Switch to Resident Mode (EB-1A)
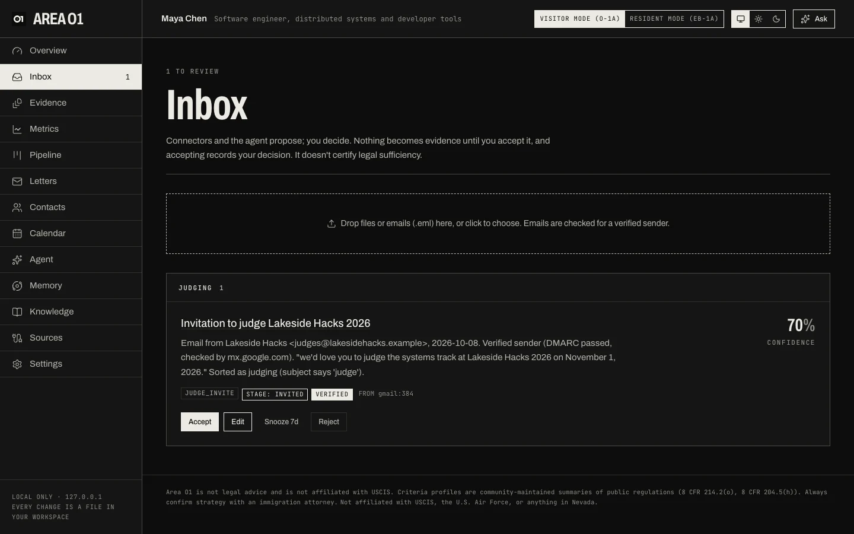The image size is (854, 534). [674, 19]
